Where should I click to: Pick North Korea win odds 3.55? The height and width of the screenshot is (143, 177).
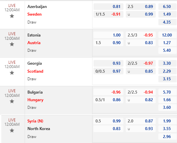click(168, 129)
